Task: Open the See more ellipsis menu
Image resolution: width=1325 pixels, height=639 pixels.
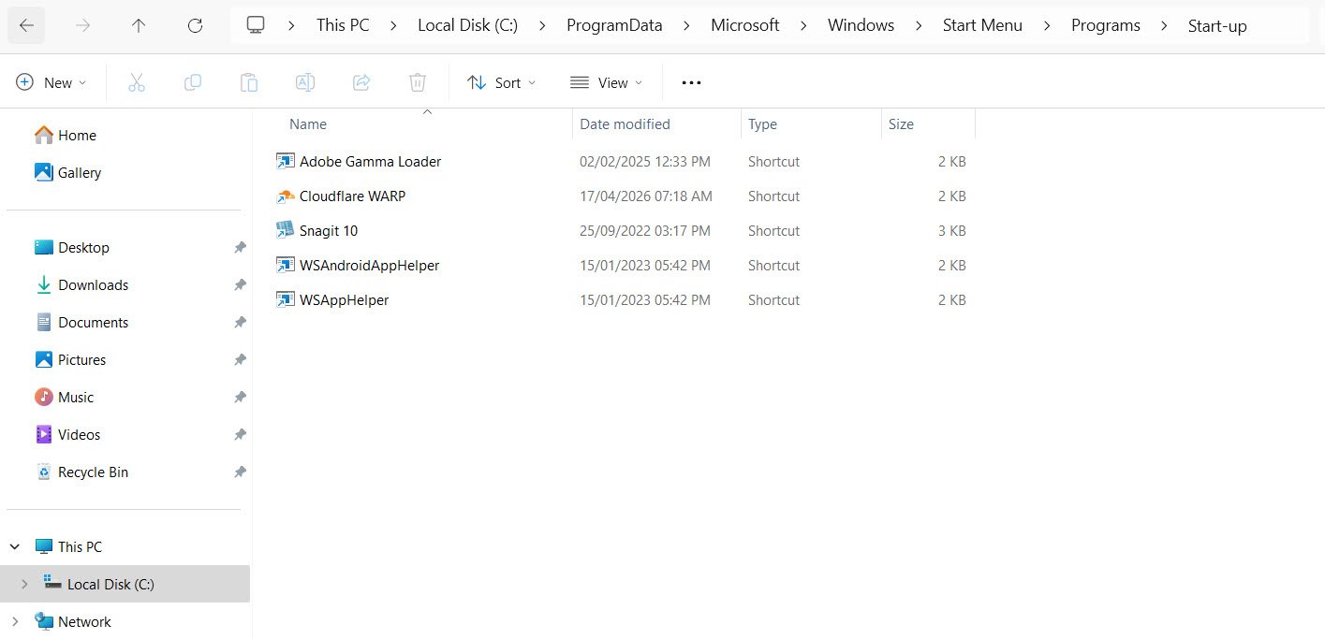Action: coord(691,82)
